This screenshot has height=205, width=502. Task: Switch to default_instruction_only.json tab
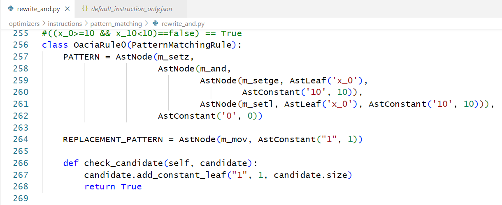click(131, 9)
